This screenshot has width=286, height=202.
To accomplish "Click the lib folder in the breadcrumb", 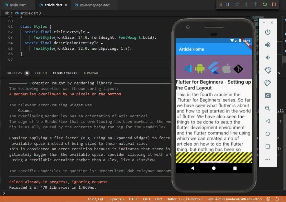I will pos(7,13).
